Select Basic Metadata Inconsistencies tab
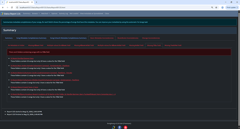240x129 pixels. (102, 38)
